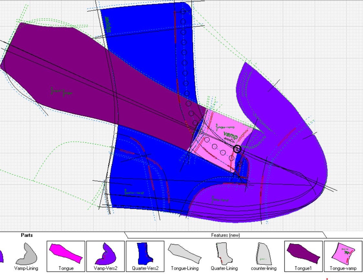Viewport: 363px width, 280px height.
Task: Click the circled point marker 1 on vamp
Action: tap(237, 149)
